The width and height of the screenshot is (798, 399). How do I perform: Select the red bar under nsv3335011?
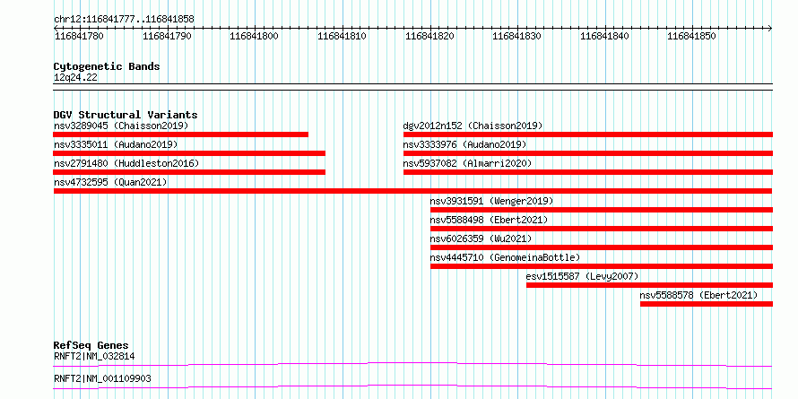pyautogui.click(x=189, y=153)
